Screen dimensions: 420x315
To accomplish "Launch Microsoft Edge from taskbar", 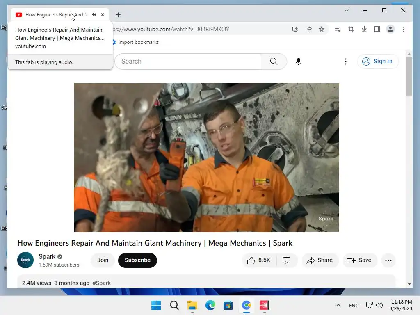I will 210,305.
